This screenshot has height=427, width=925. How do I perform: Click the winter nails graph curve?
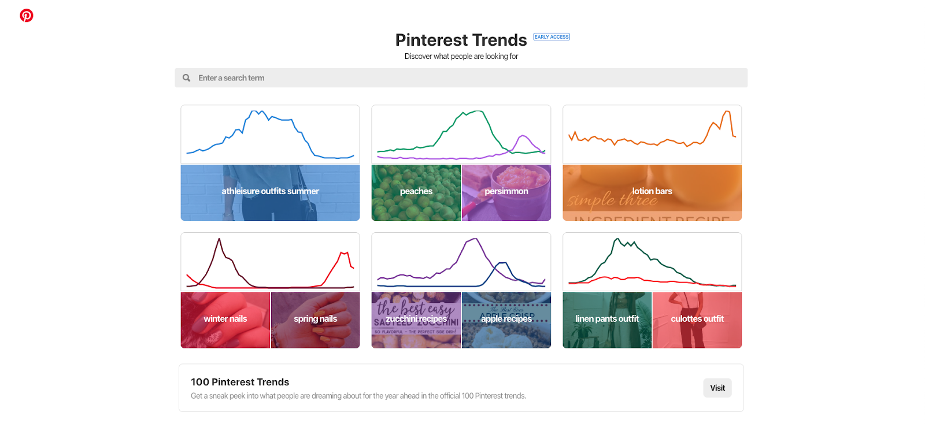pos(270,261)
